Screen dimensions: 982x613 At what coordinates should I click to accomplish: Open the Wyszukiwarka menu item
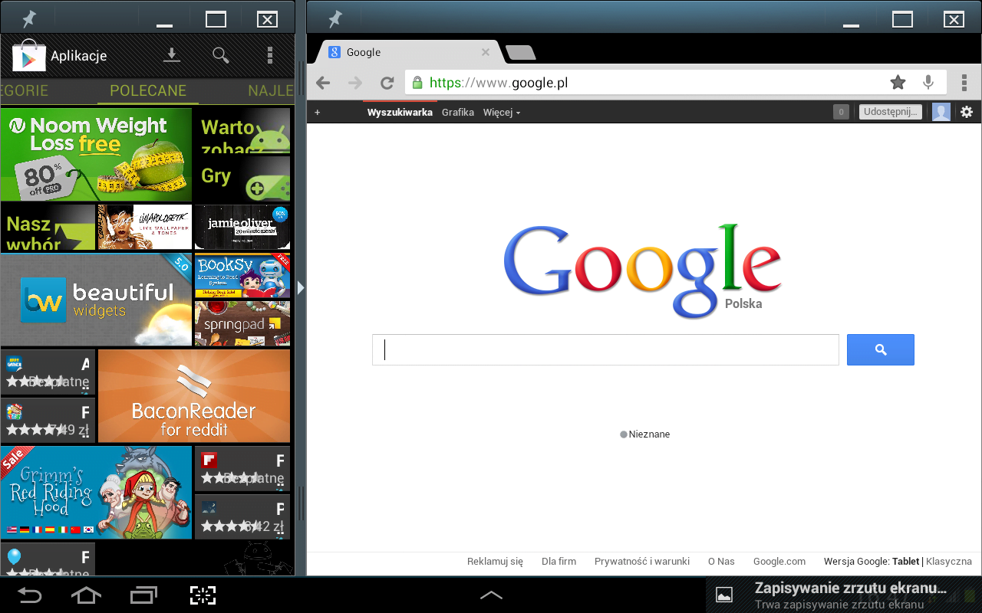click(400, 112)
